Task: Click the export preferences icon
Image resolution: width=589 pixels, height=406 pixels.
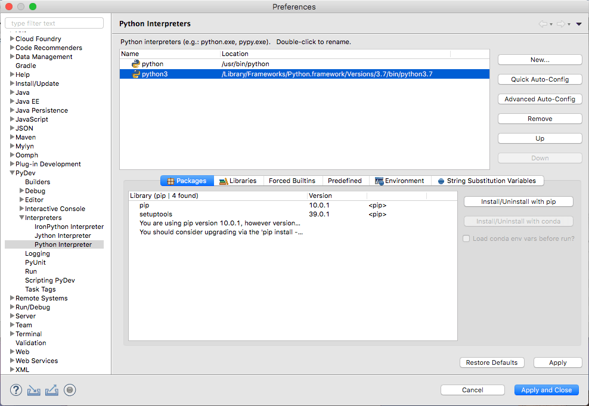Action: (x=52, y=390)
